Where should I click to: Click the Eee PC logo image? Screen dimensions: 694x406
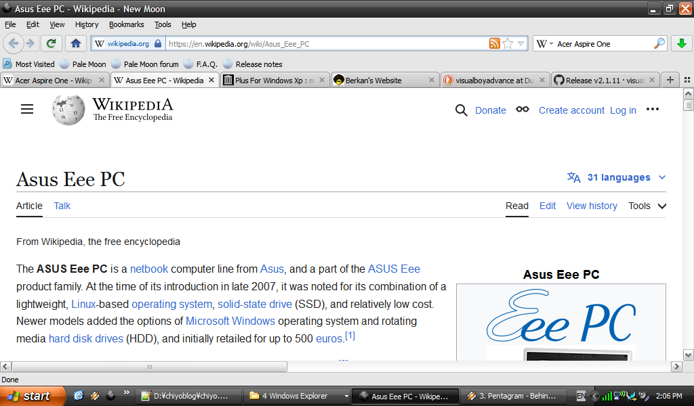560,316
